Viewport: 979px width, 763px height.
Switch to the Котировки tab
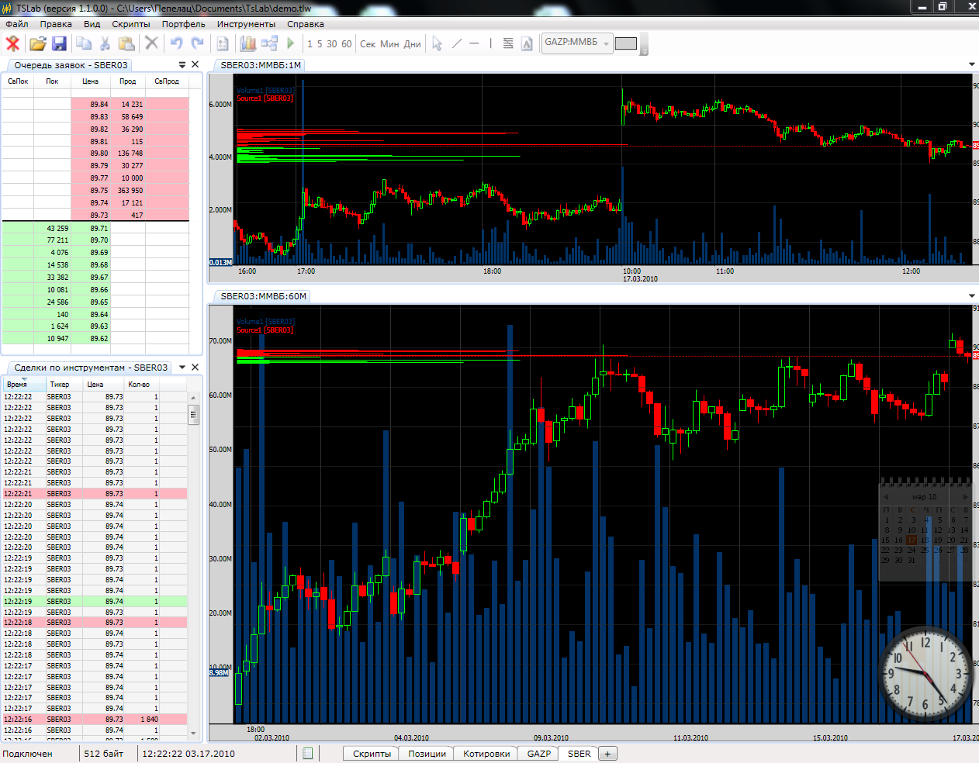pyautogui.click(x=486, y=754)
